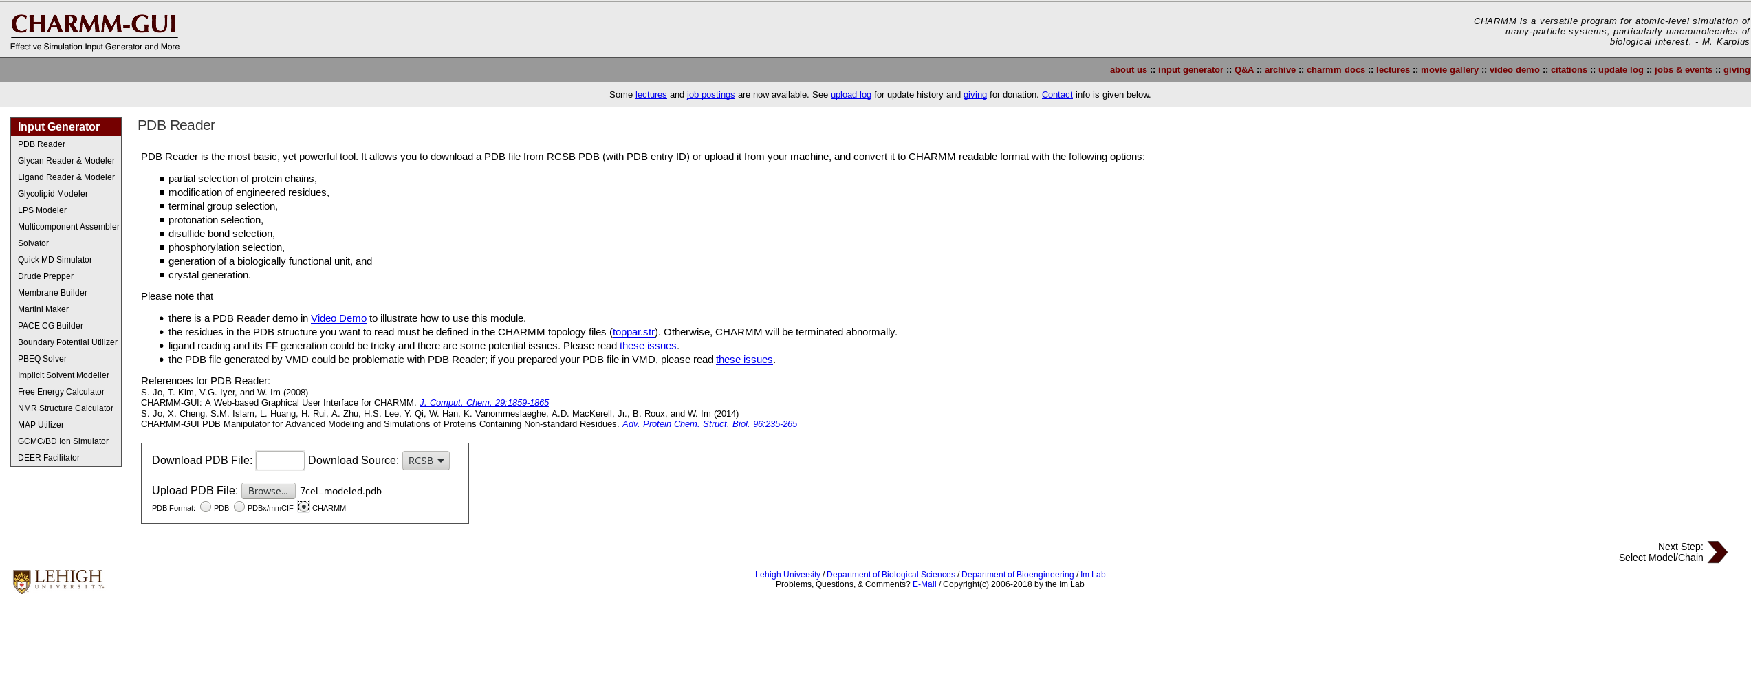The image size is (1751, 673).
Task: Click the CHARMM-GUI logo
Action: click(x=94, y=32)
